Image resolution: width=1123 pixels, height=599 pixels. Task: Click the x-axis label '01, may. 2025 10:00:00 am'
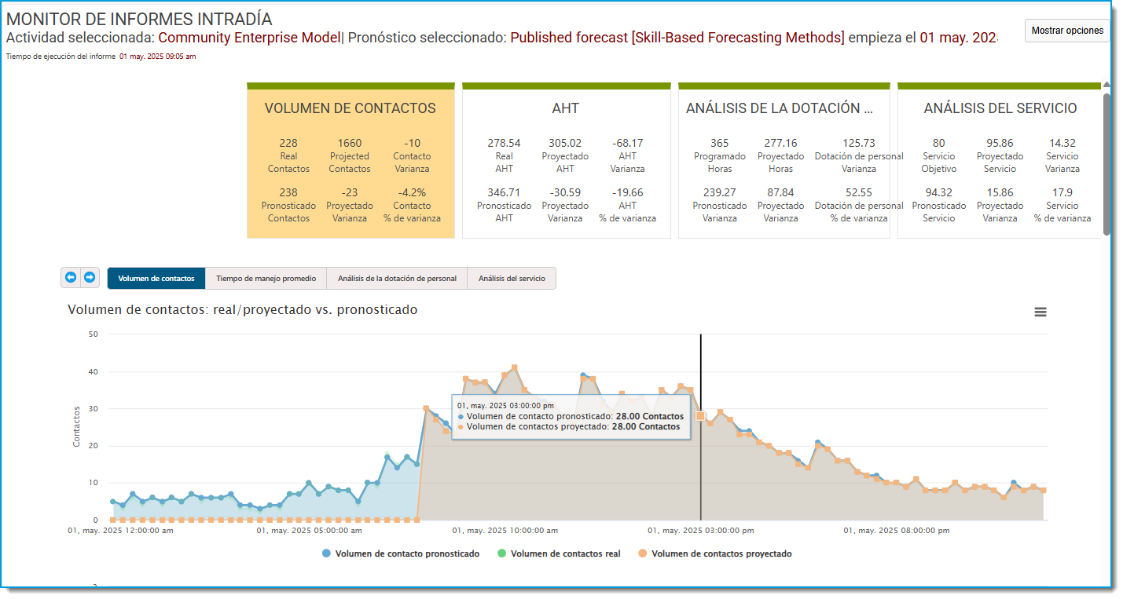pos(505,530)
